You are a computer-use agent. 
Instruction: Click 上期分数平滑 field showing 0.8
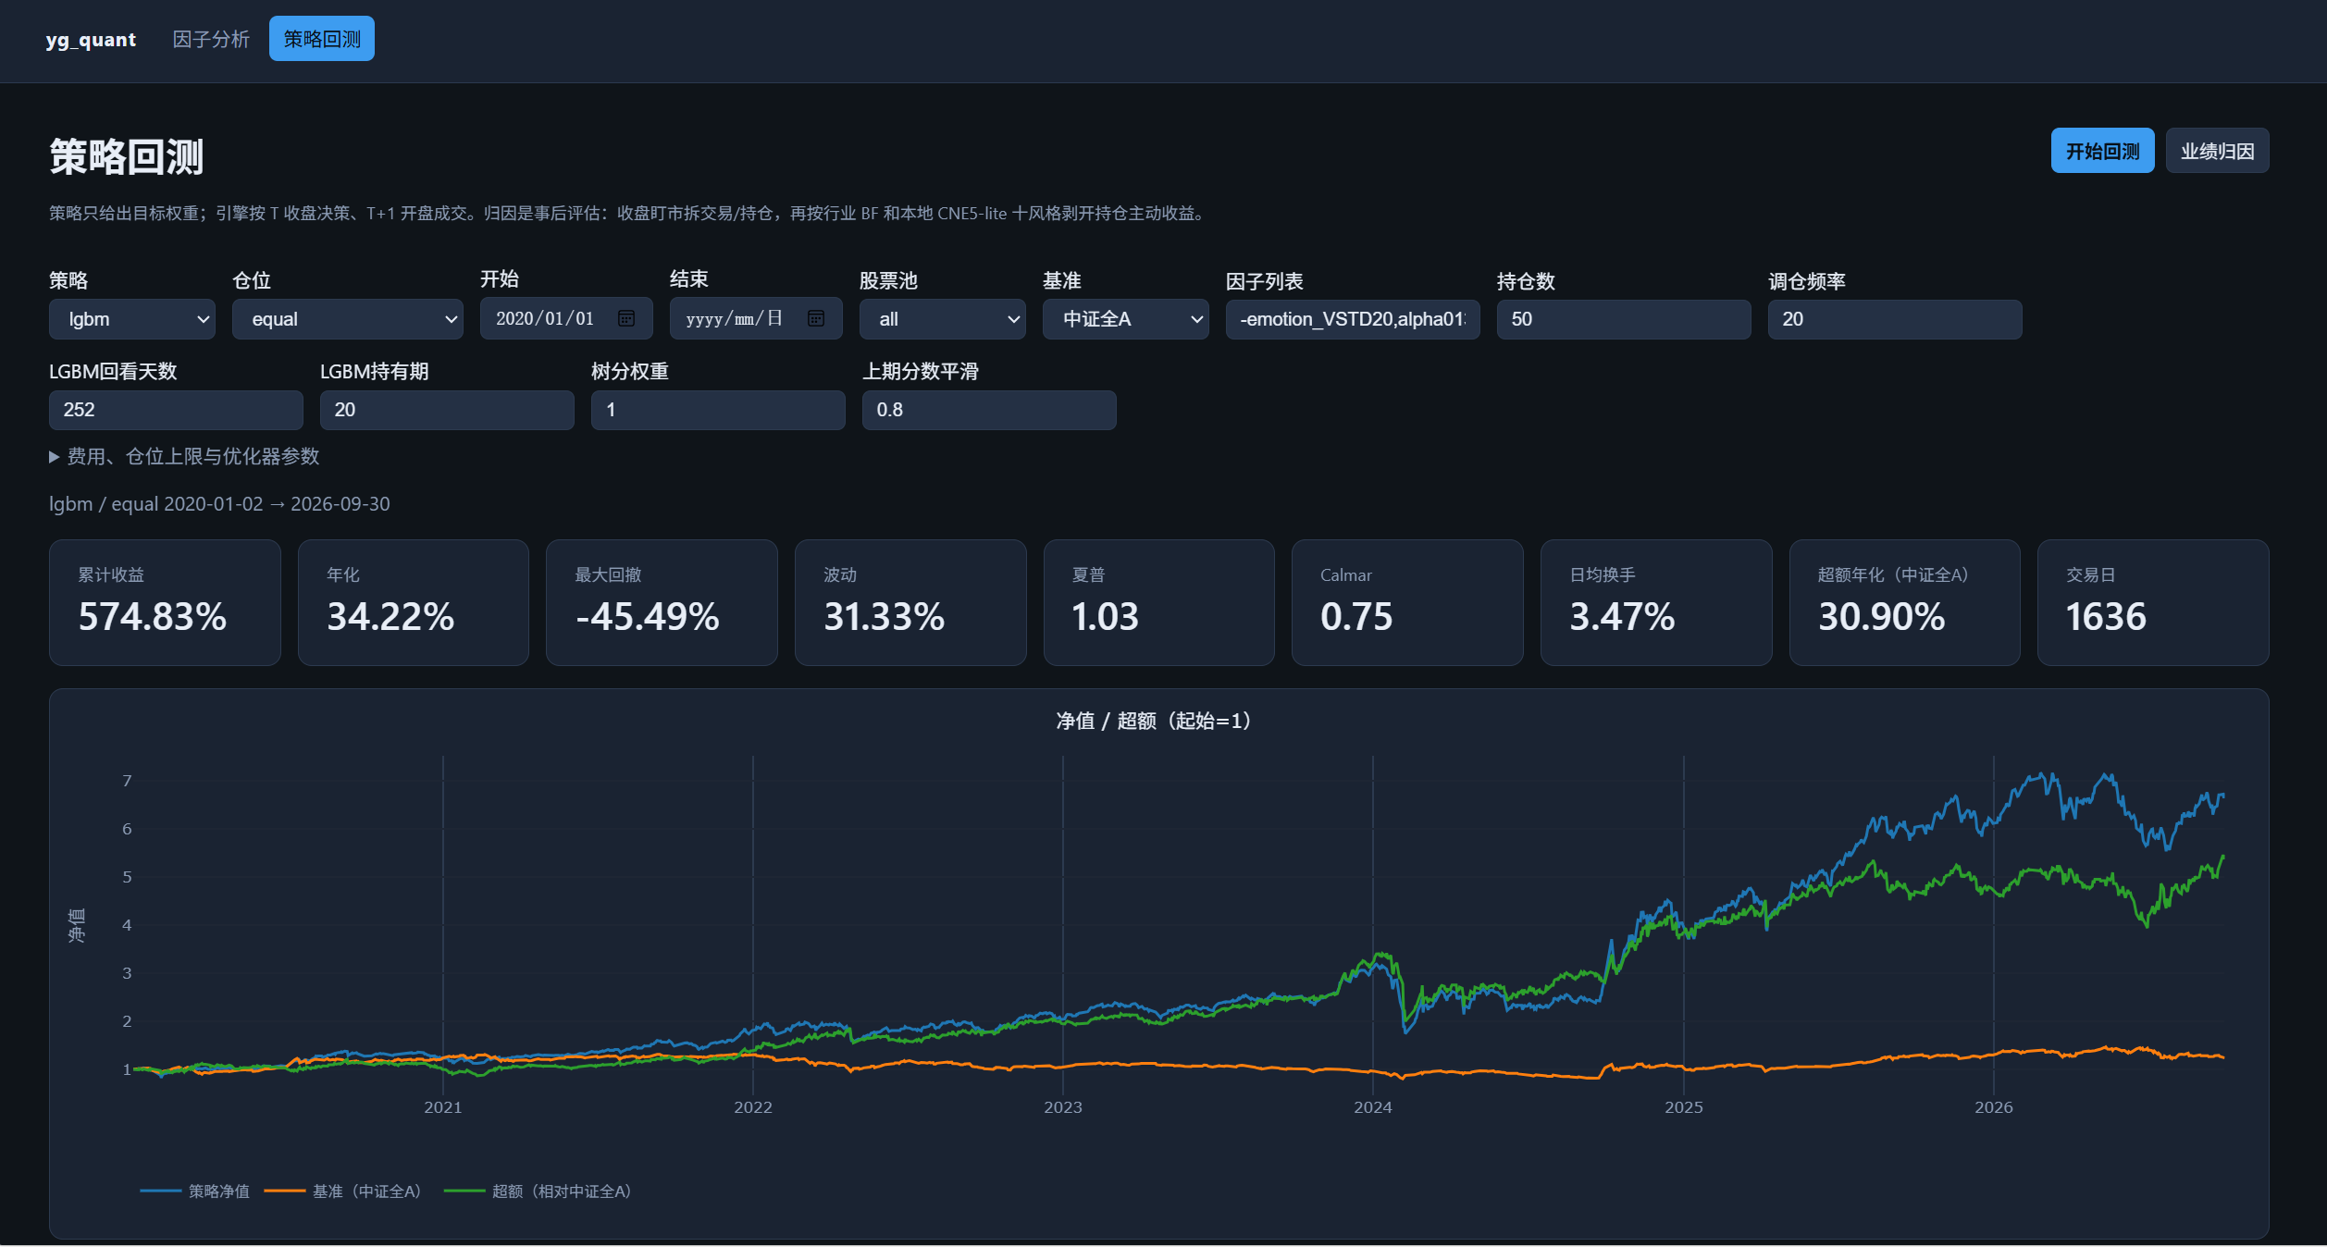pyautogui.click(x=989, y=410)
